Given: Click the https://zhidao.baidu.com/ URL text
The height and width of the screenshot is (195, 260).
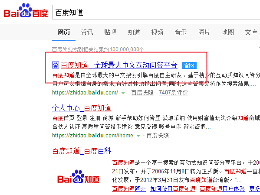Looking at the screenshot, I should 85,93.
